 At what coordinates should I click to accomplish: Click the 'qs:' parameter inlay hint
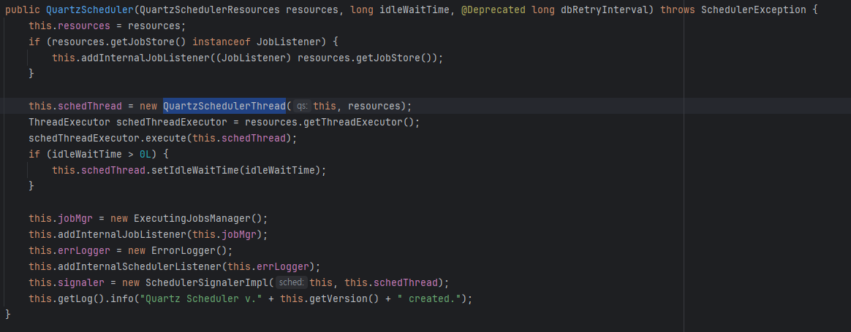(x=302, y=106)
